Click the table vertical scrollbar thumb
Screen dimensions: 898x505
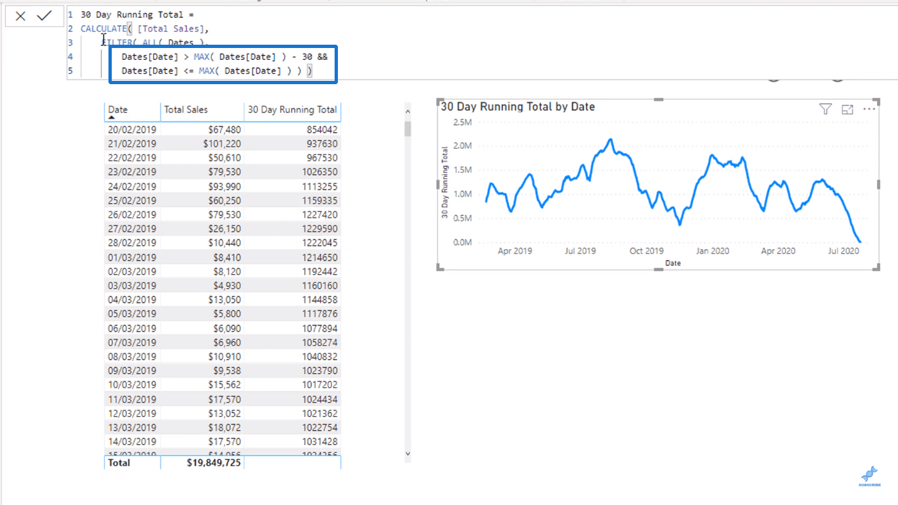point(408,128)
